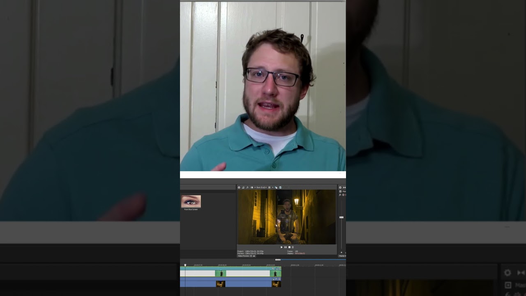Open the transport menu beside Stop
The image size is (526, 296).
pyautogui.click(x=293, y=247)
